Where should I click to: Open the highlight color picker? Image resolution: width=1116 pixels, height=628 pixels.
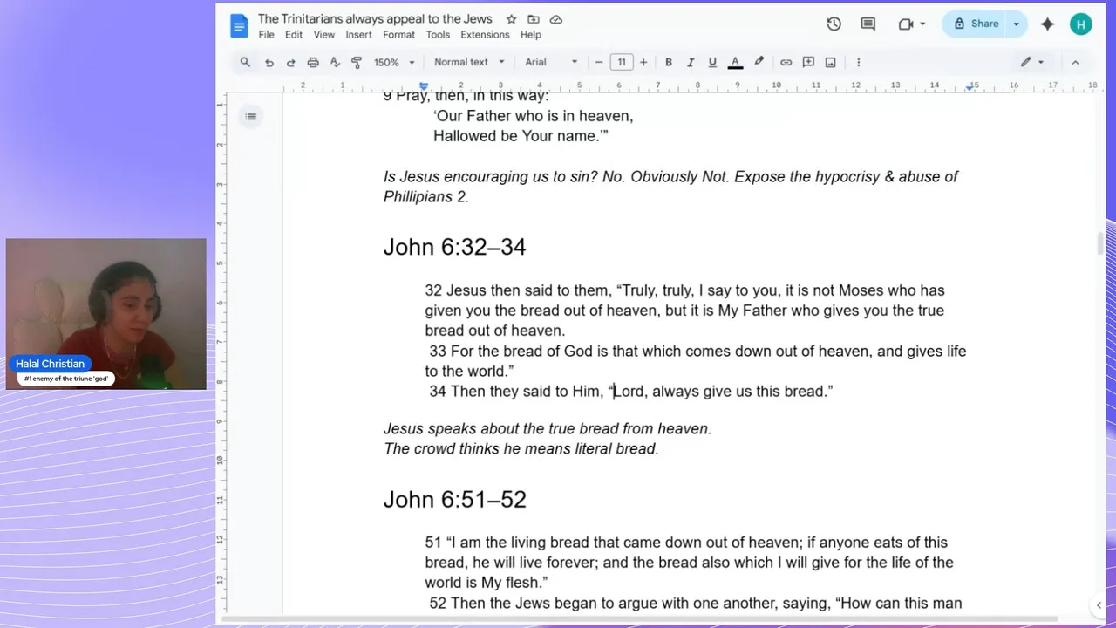point(759,62)
